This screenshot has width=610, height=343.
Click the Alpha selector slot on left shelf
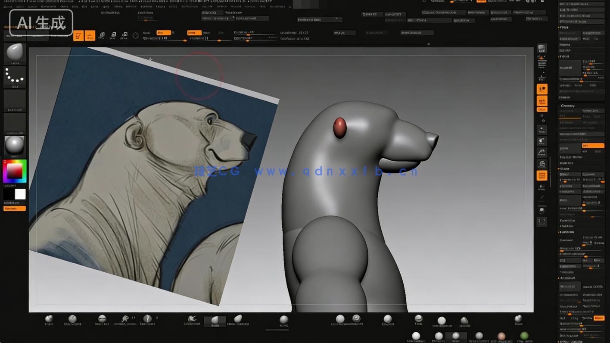pyautogui.click(x=15, y=100)
